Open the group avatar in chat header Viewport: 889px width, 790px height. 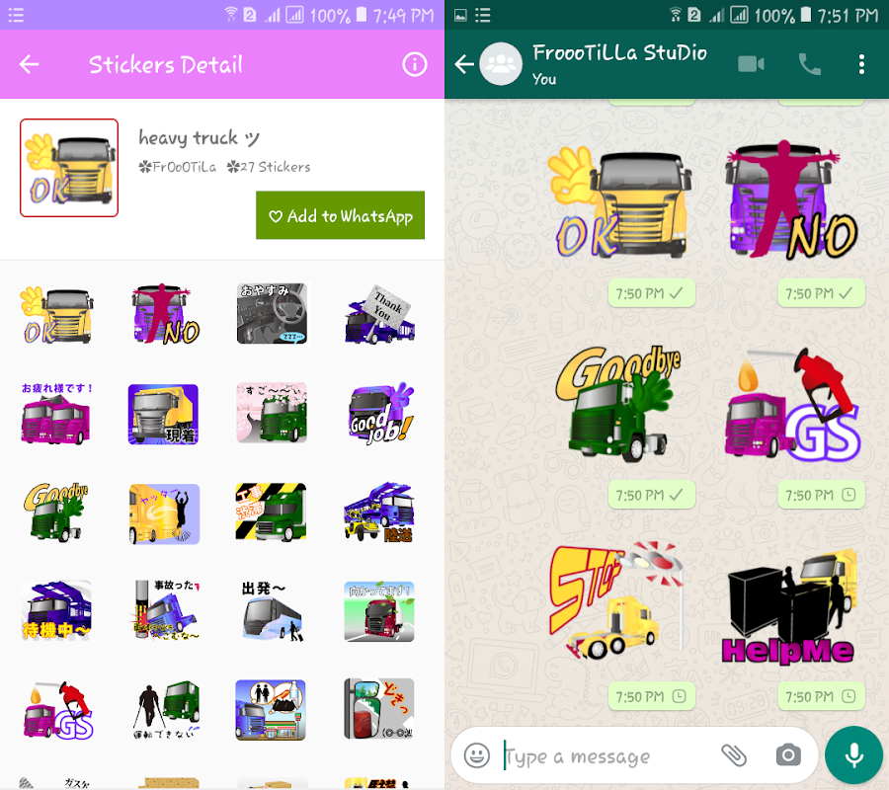pyautogui.click(x=501, y=64)
